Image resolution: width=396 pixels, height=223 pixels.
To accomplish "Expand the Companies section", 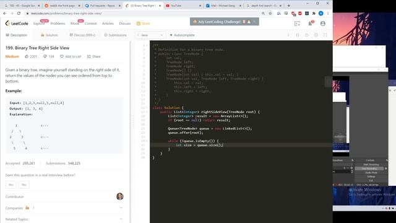I will (x=121, y=208).
